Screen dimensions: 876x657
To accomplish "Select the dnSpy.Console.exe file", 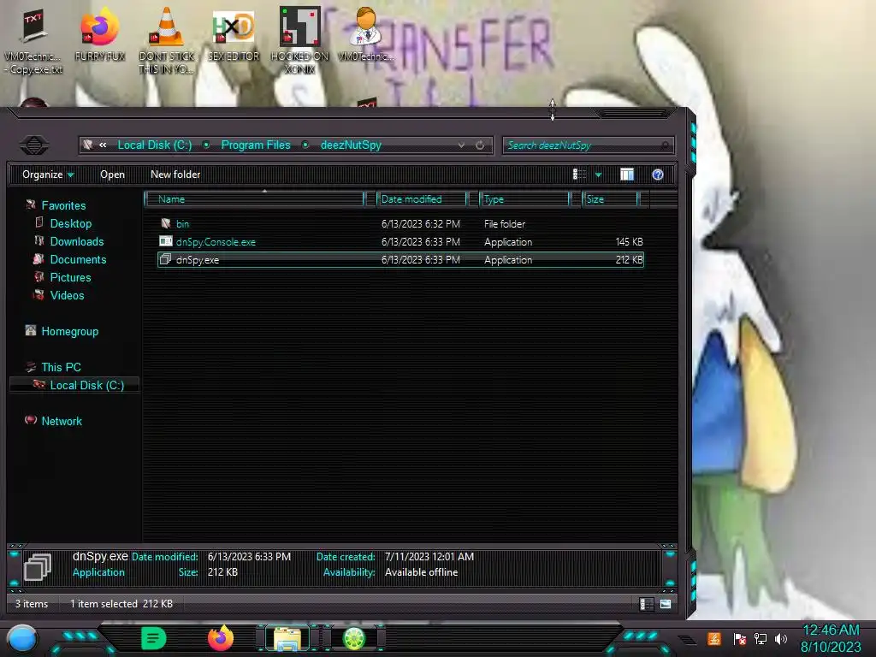I will tap(400, 242).
